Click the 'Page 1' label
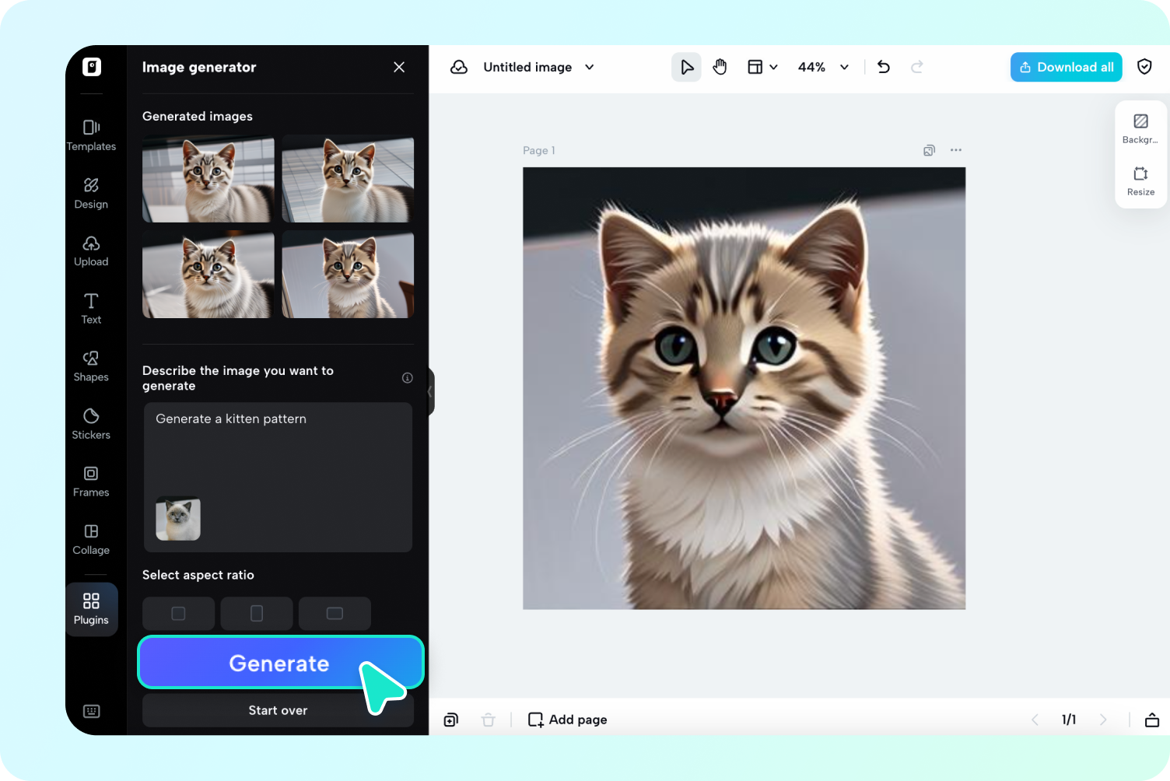Viewport: 1170px width, 781px height. click(539, 150)
